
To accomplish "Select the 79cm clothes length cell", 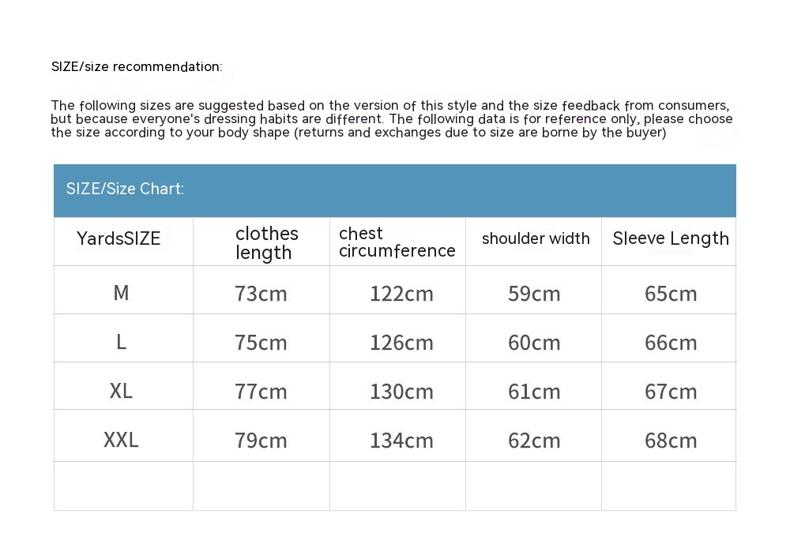I will [x=261, y=441].
